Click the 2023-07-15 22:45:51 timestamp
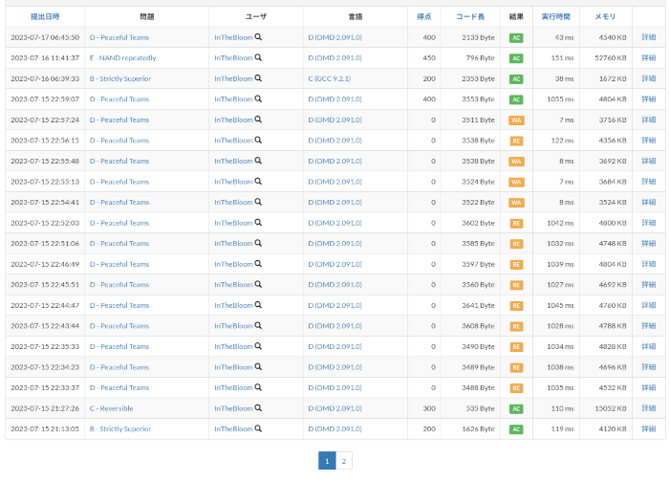The height and width of the screenshot is (481, 669). [45, 285]
